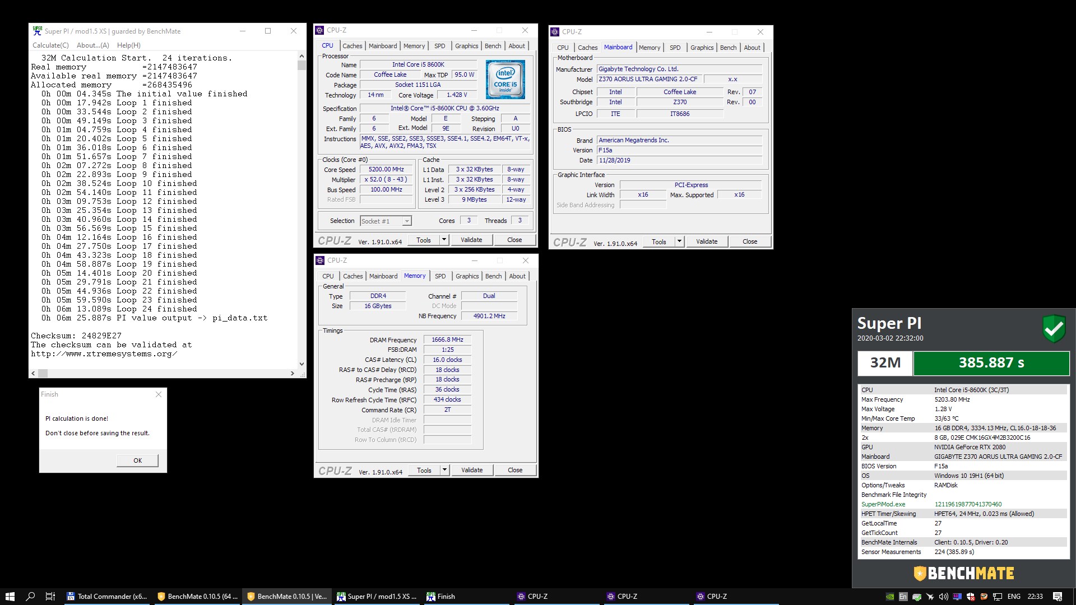Open Windows Security shield tray icon
The height and width of the screenshot is (605, 1076).
(x=971, y=597)
